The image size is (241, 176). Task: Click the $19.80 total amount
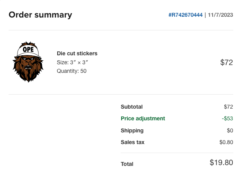(221, 163)
